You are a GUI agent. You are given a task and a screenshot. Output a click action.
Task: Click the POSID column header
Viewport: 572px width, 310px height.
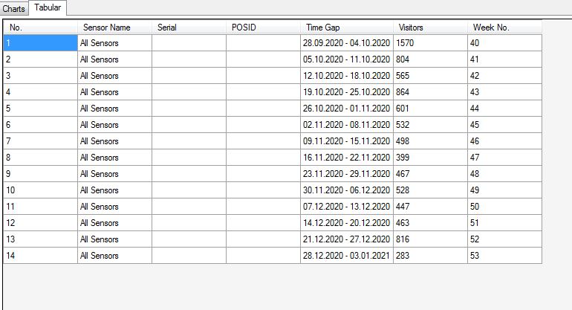pos(263,28)
